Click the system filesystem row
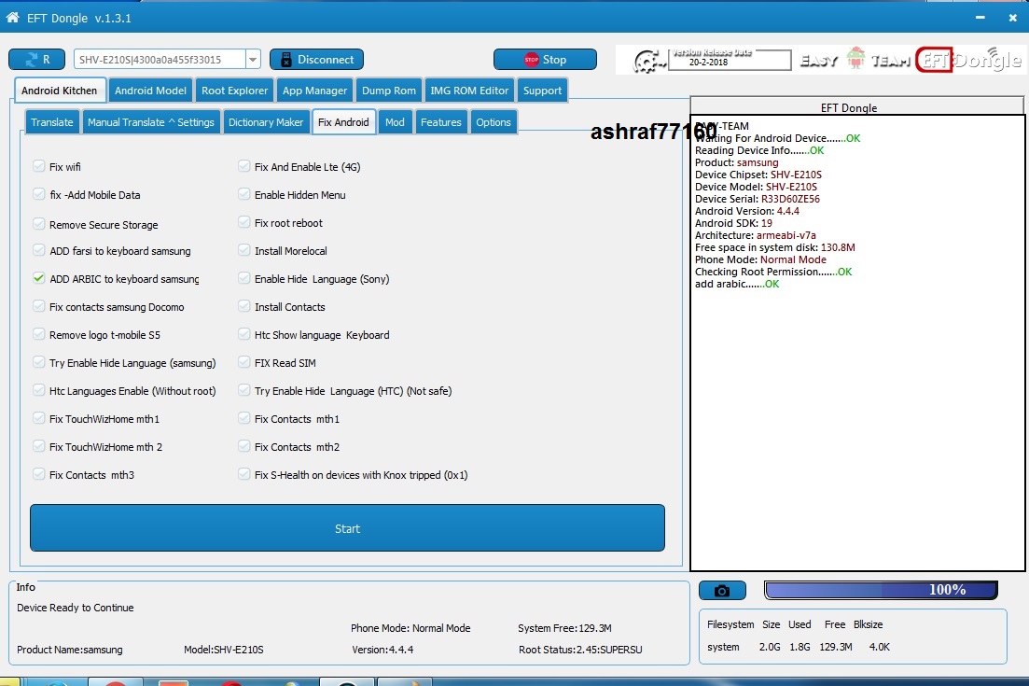Image resolution: width=1029 pixels, height=686 pixels. click(x=798, y=647)
